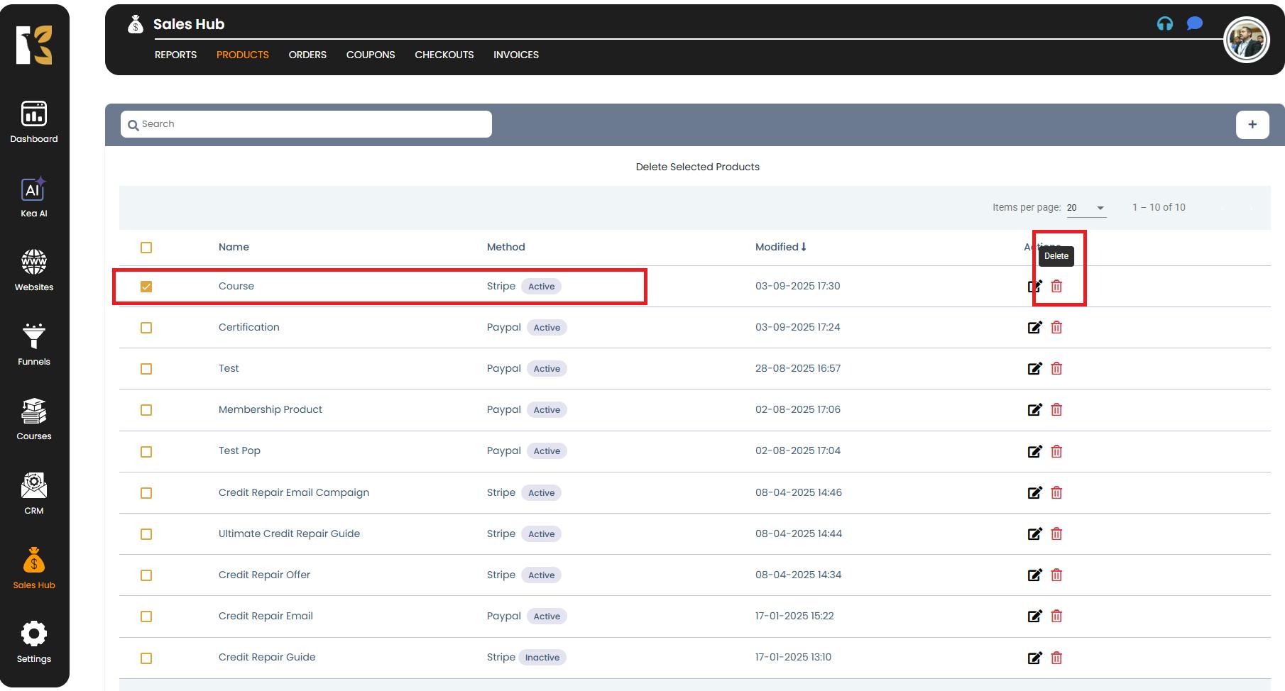Expand the Items per page dropdown
The height and width of the screenshot is (691, 1285).
point(1086,208)
